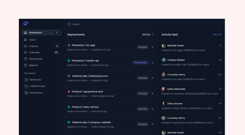Click the Projects folder icon
The image size is (245, 135).
26,46
